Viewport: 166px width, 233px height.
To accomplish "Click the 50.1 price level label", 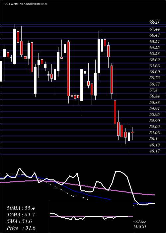I will (x=153, y=139).
